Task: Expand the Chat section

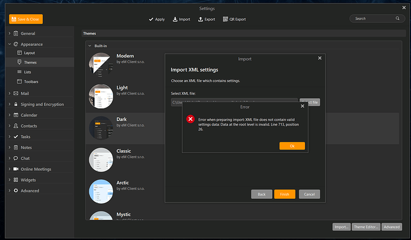Action: (x=10, y=158)
